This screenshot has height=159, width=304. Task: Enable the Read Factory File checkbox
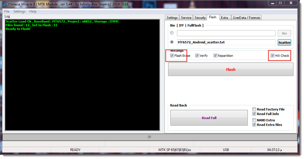254,109
